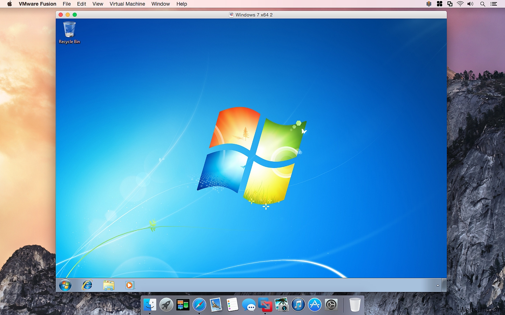Open the File menu

67,4
